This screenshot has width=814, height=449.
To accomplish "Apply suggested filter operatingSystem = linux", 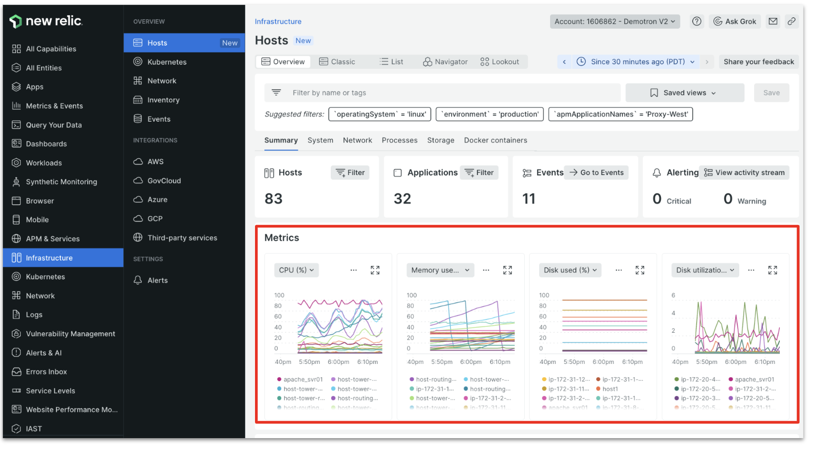I will [x=380, y=114].
